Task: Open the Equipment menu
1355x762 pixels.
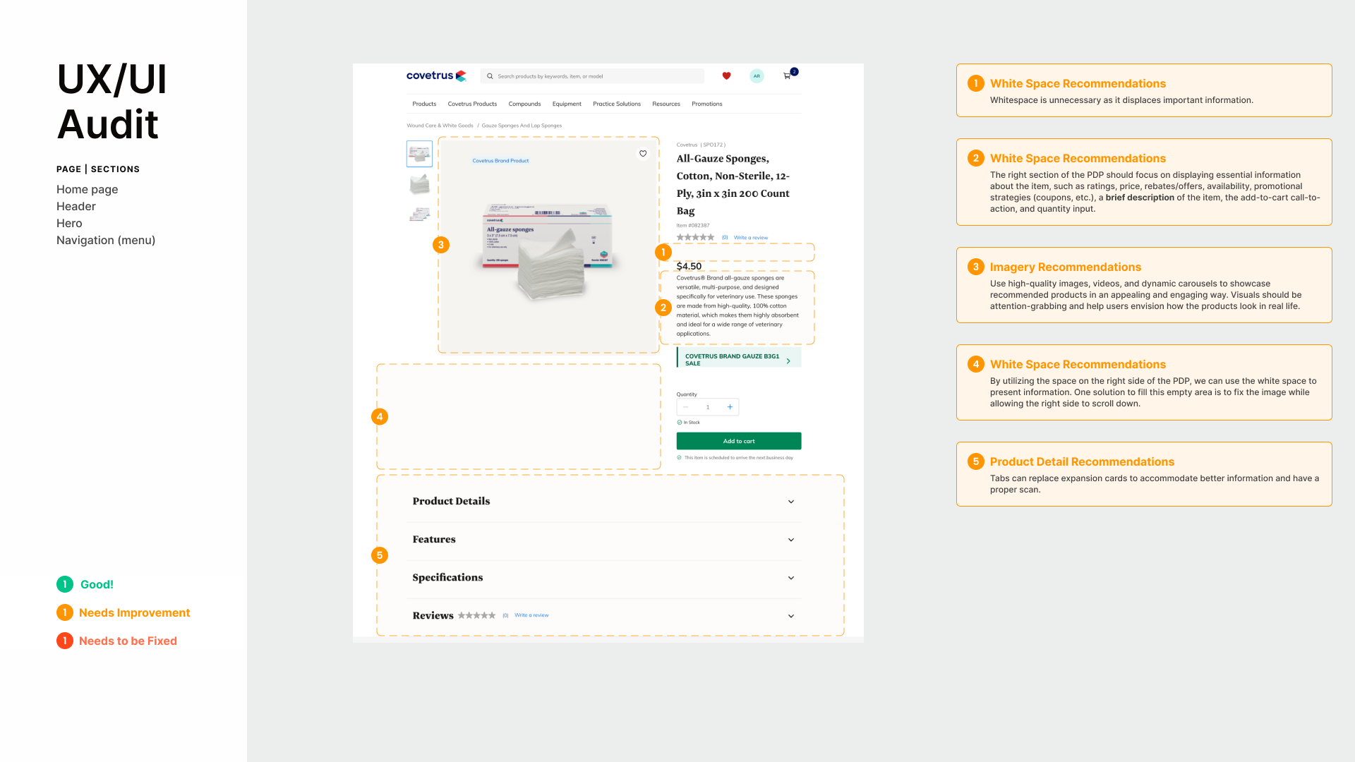Action: 567,104
